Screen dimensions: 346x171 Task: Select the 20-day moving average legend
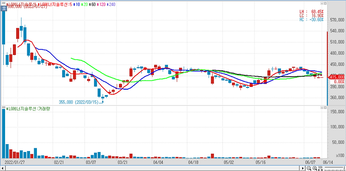point(84,5)
